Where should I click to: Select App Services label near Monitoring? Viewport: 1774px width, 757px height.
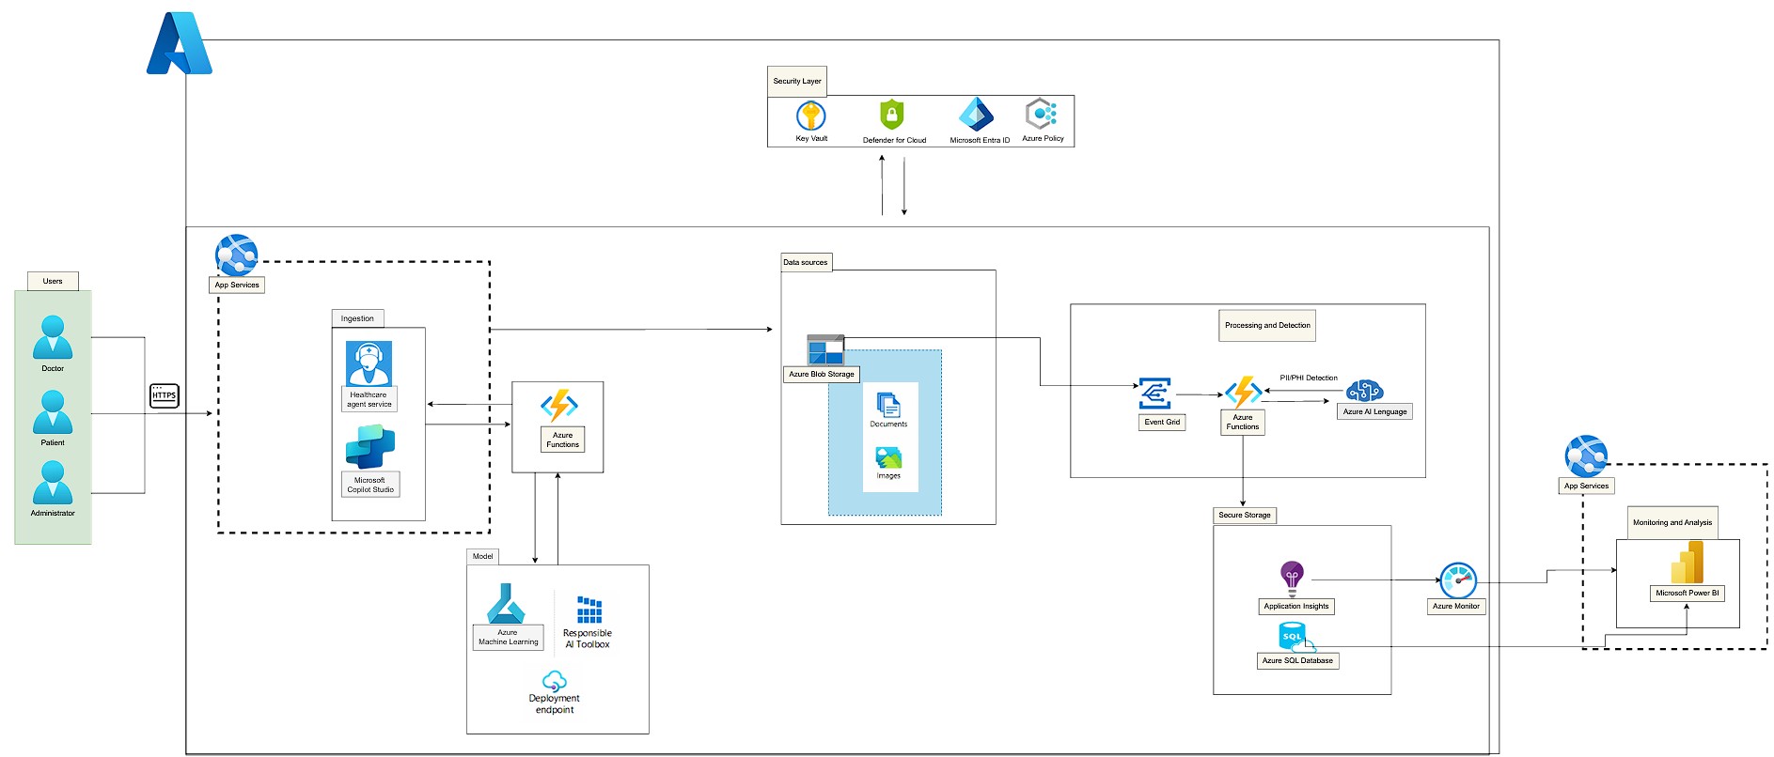[x=1587, y=486]
